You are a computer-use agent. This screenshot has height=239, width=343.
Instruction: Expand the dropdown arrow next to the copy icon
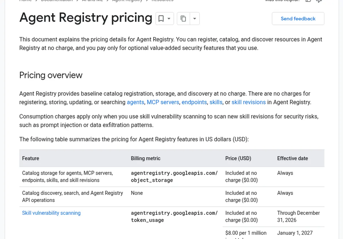pos(195,19)
